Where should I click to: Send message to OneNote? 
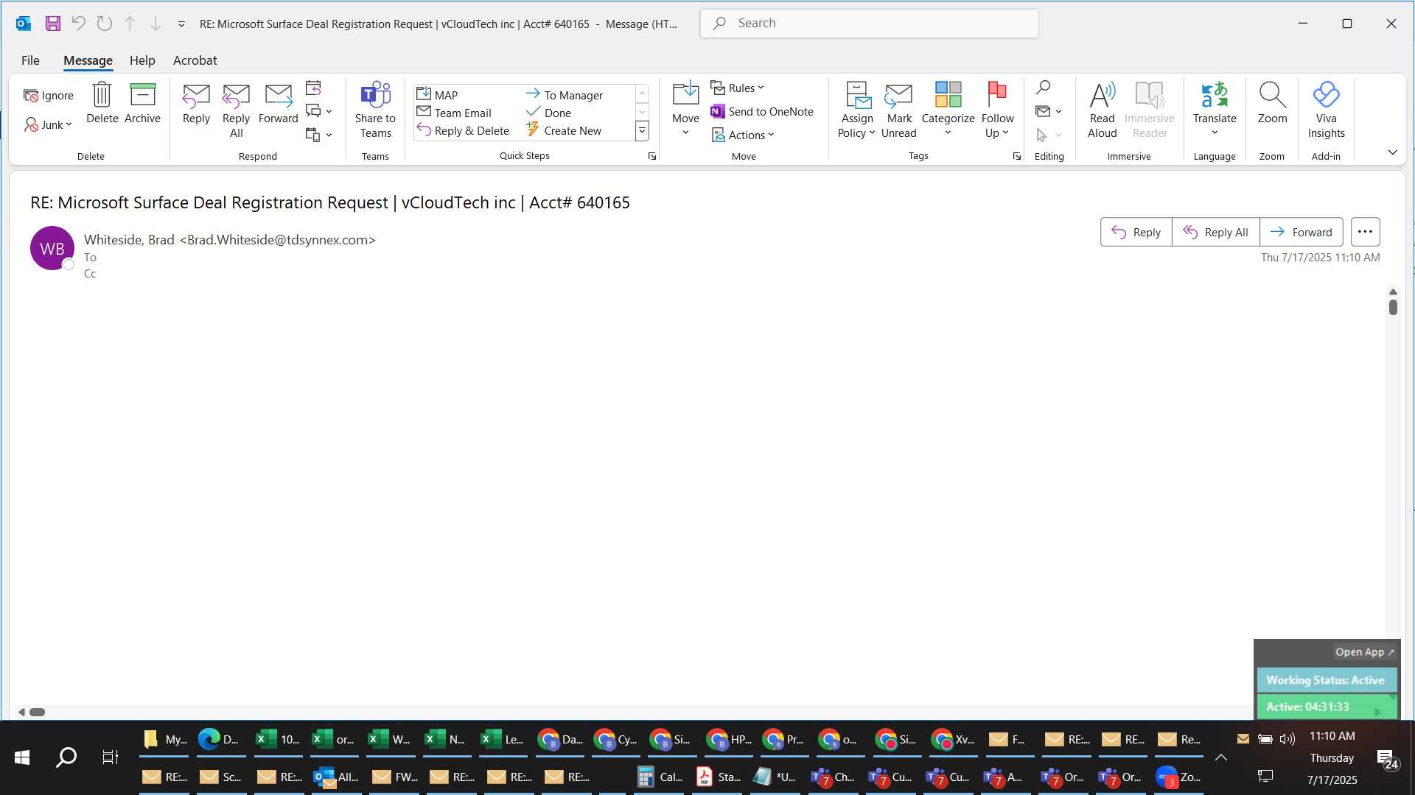point(762,111)
